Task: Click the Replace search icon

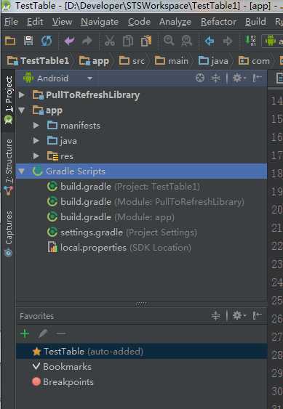Action: tap(186, 41)
